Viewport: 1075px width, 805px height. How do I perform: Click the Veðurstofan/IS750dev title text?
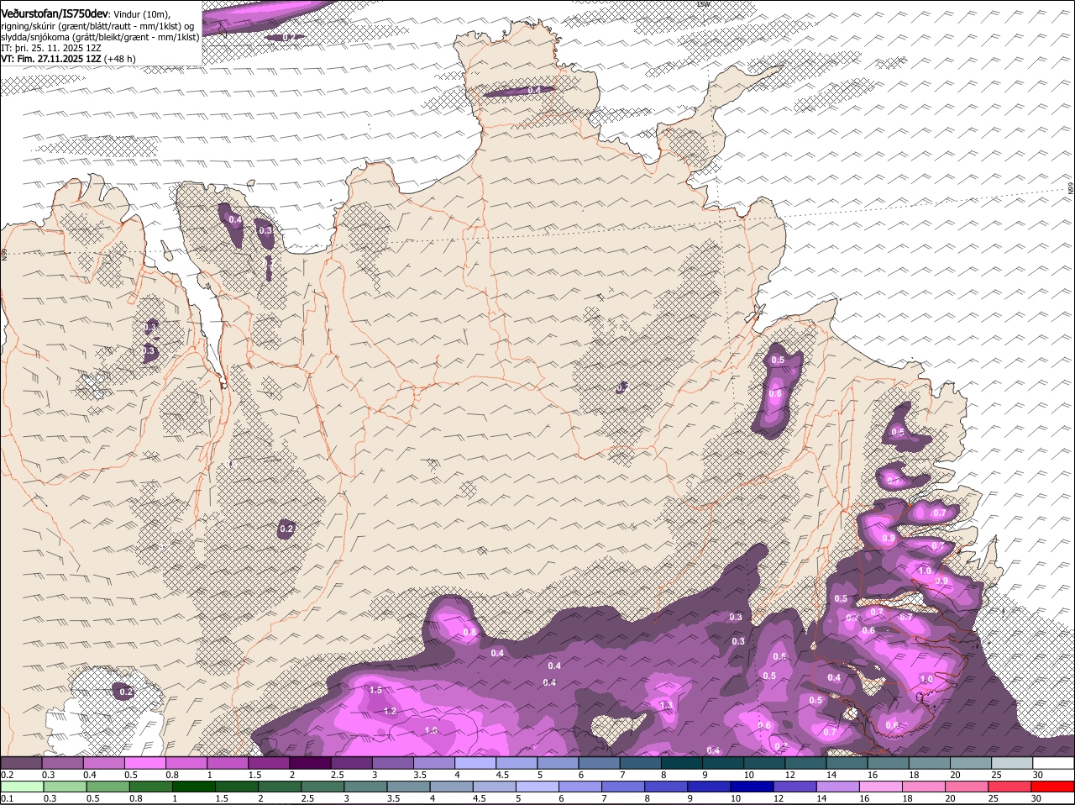pos(55,14)
